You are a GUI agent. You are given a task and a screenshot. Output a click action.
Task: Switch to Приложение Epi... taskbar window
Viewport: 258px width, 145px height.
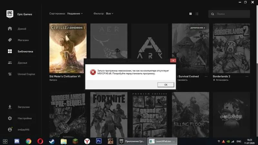coord(132,141)
